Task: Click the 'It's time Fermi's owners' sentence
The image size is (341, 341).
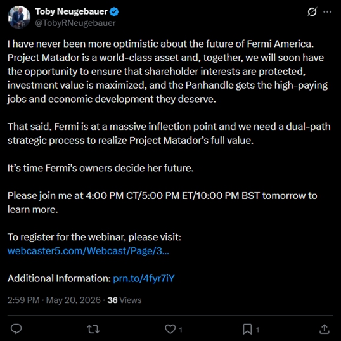Action: click(101, 168)
